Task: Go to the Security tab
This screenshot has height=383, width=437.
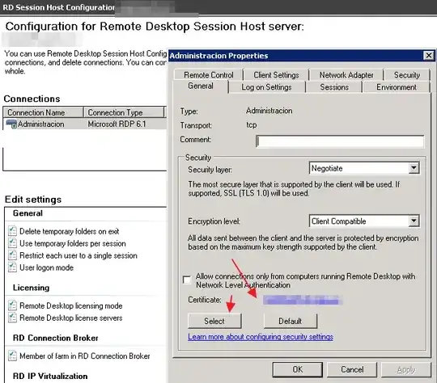Action: coord(406,75)
